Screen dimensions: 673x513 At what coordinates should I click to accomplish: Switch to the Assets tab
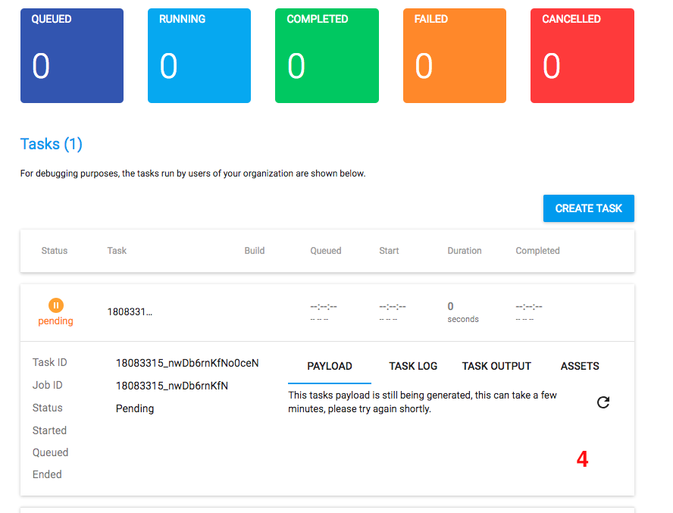pos(580,366)
